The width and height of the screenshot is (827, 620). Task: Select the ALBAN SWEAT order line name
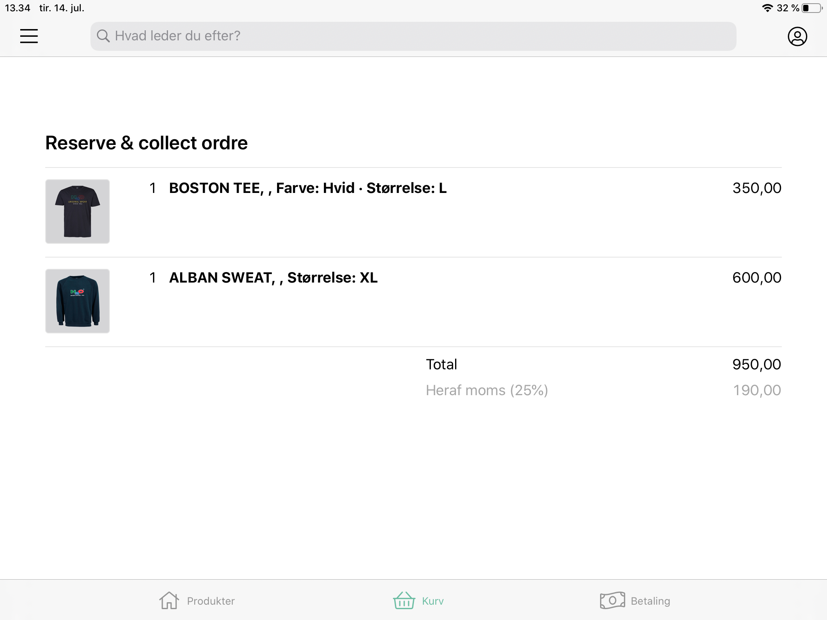[273, 278]
